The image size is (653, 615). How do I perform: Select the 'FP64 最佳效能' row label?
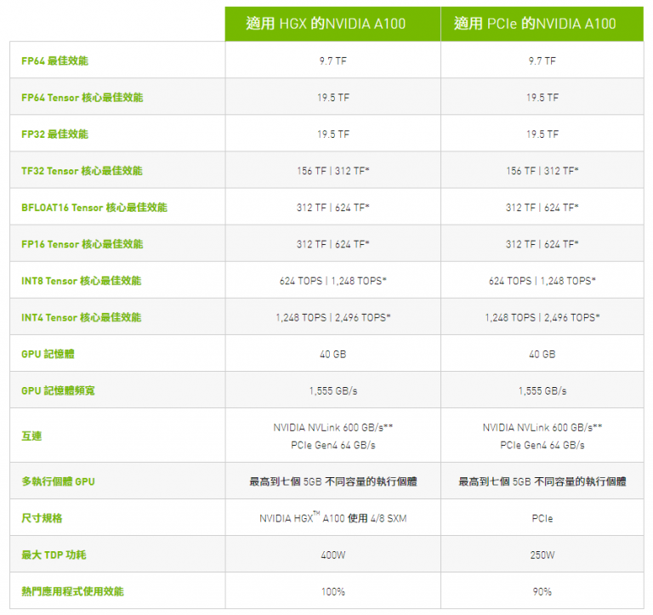pos(55,61)
